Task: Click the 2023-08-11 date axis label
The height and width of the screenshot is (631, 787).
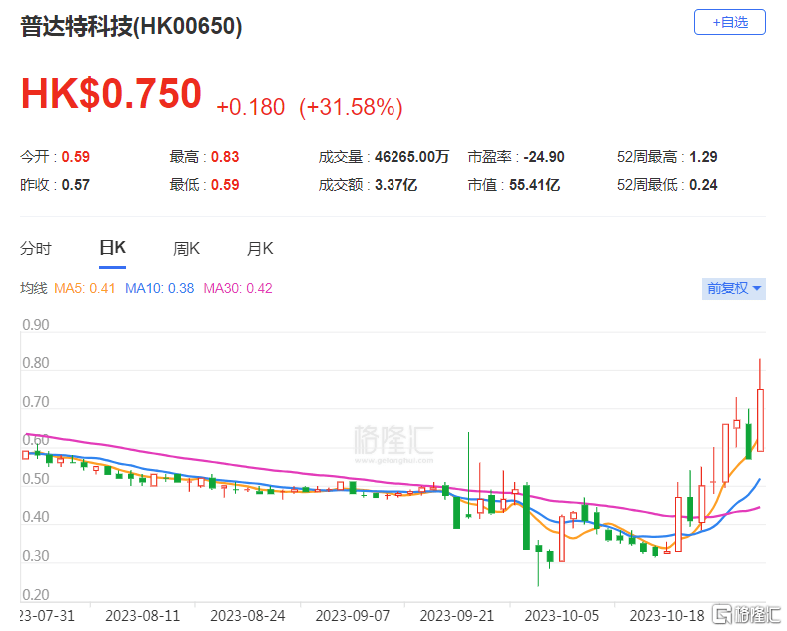Action: point(143,615)
